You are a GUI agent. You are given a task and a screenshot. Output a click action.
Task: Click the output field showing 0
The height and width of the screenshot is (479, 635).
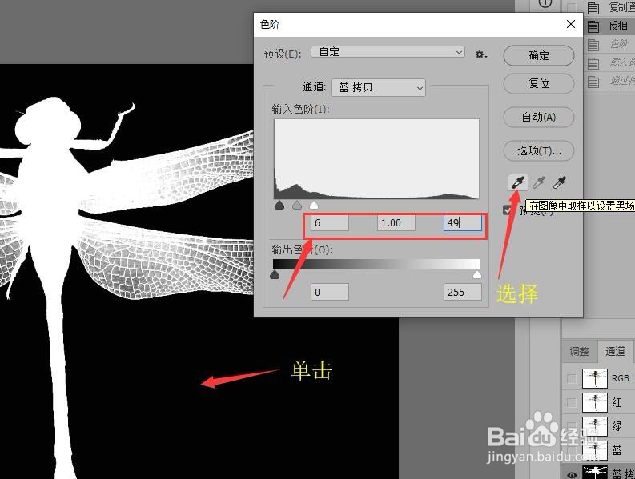[x=330, y=292]
